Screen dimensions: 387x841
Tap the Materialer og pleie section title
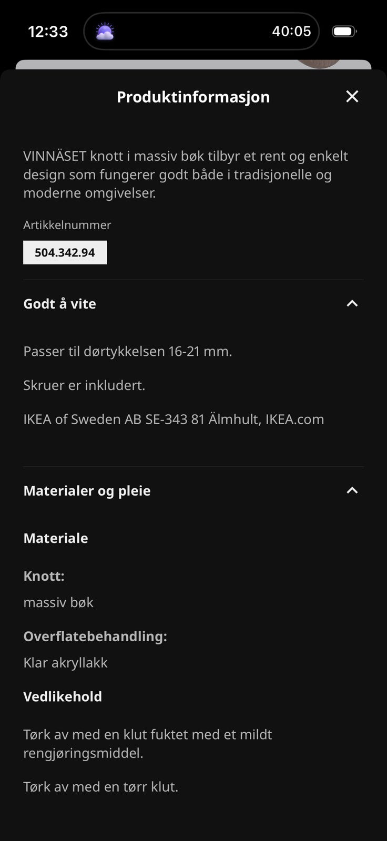(x=87, y=491)
